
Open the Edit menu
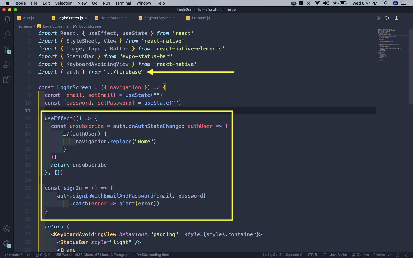coord(46,3)
